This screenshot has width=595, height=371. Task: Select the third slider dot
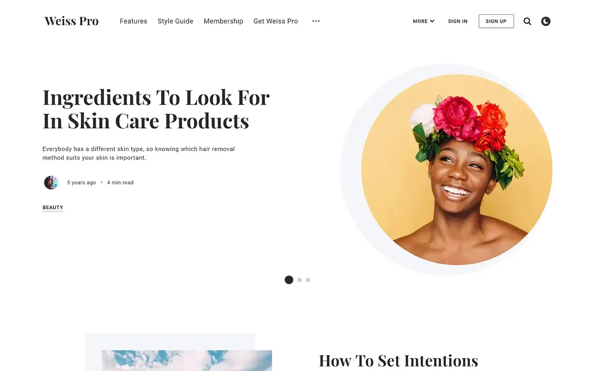pyautogui.click(x=308, y=280)
